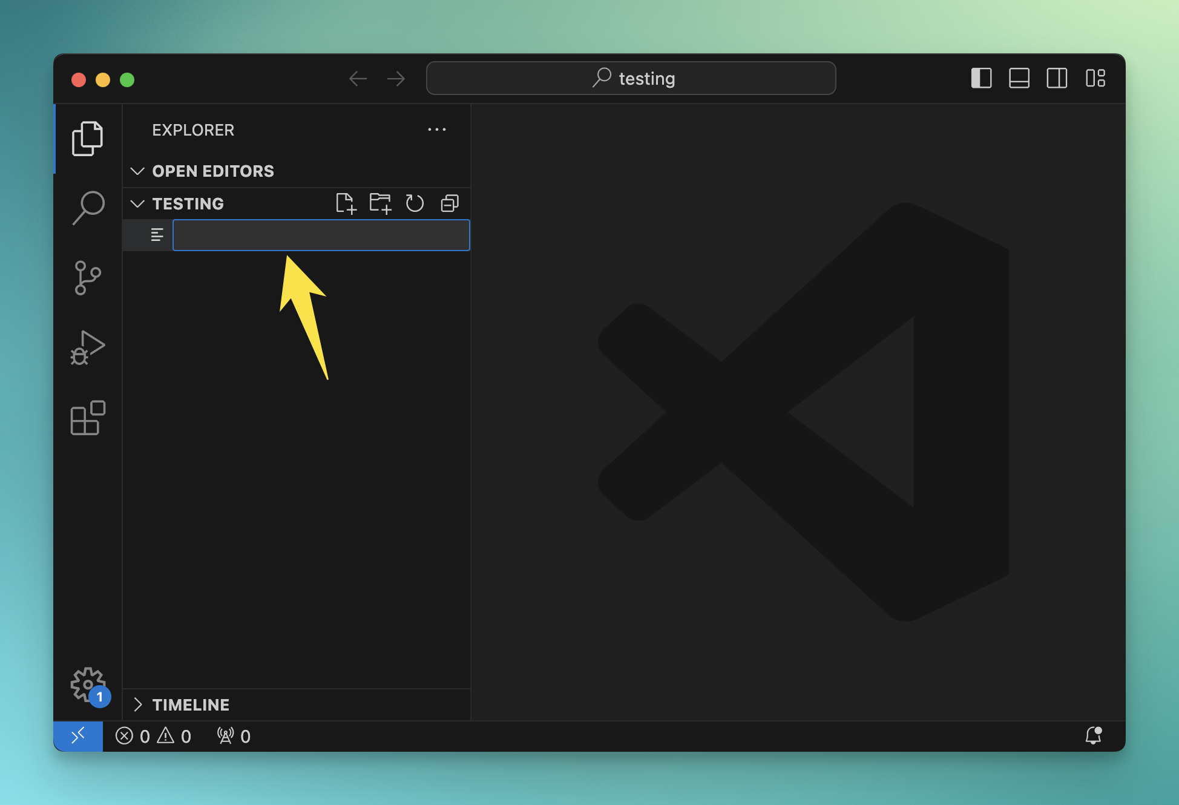Image resolution: width=1179 pixels, height=805 pixels.
Task: Toggle the secondary side bar
Action: coord(1057,78)
